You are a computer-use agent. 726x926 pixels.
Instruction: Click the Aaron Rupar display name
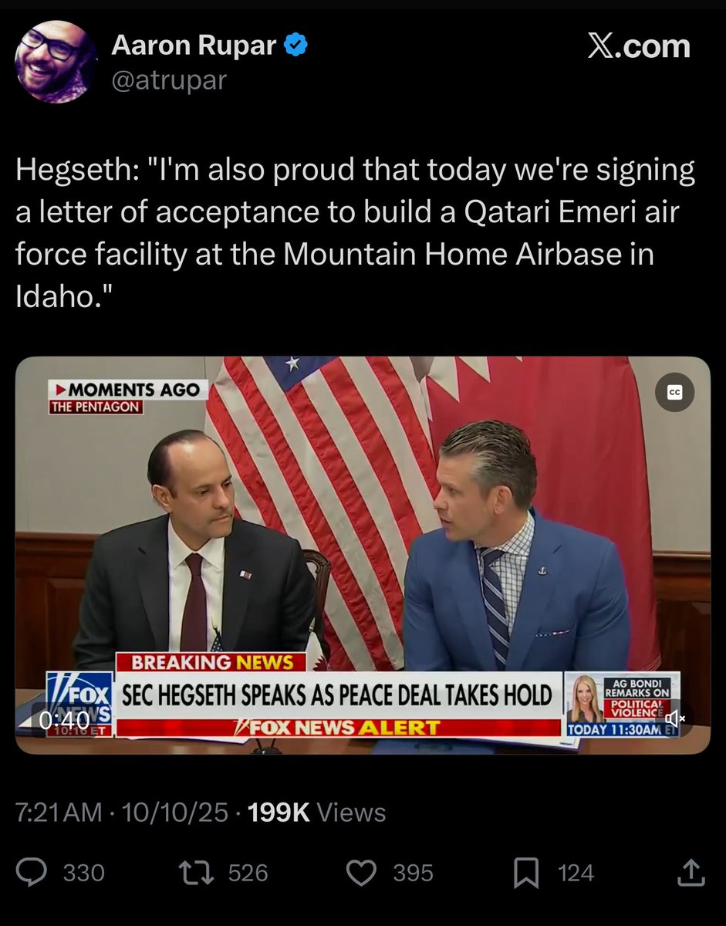[x=194, y=46]
